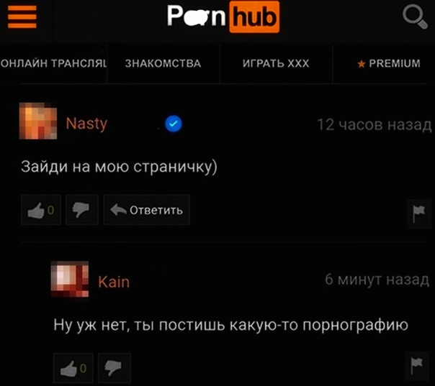The width and height of the screenshot is (435, 386).
Task: Click the site logo in header
Action: coord(223,17)
